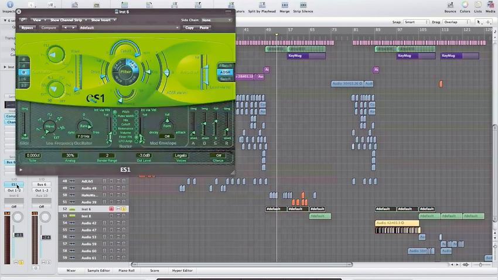The width and height of the screenshot is (498, 280).
Task: Click the link icon in ES1 plugin header
Action: tap(23, 20)
